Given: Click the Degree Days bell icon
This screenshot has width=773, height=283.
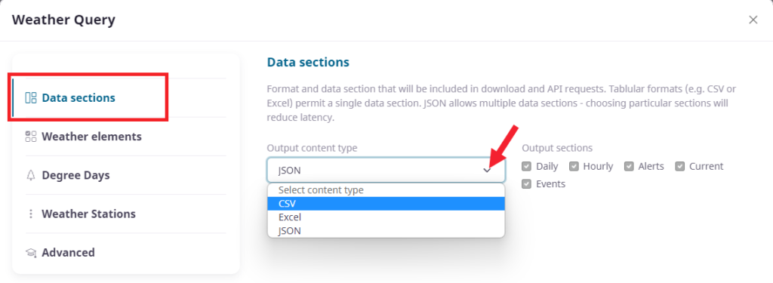Looking at the screenshot, I should [x=30, y=176].
